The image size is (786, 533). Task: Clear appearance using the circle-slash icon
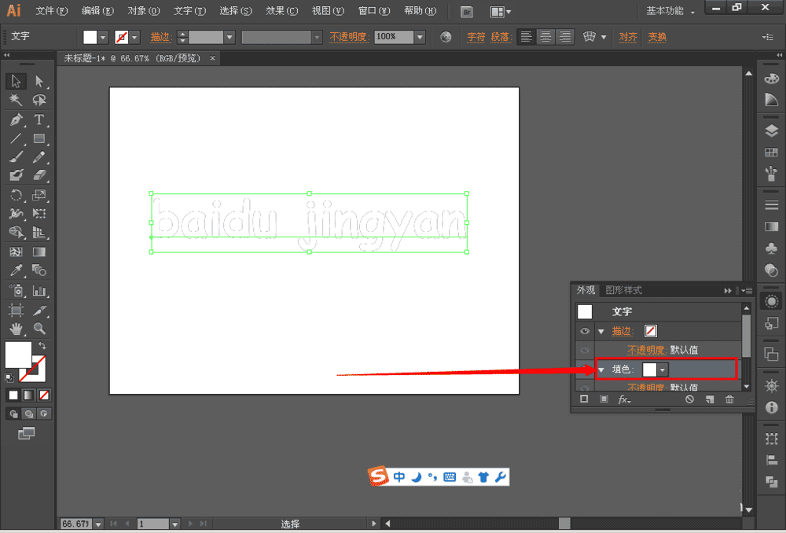[690, 399]
